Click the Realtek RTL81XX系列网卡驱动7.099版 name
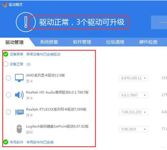The image size is (167, 150). (x=56, y=109)
